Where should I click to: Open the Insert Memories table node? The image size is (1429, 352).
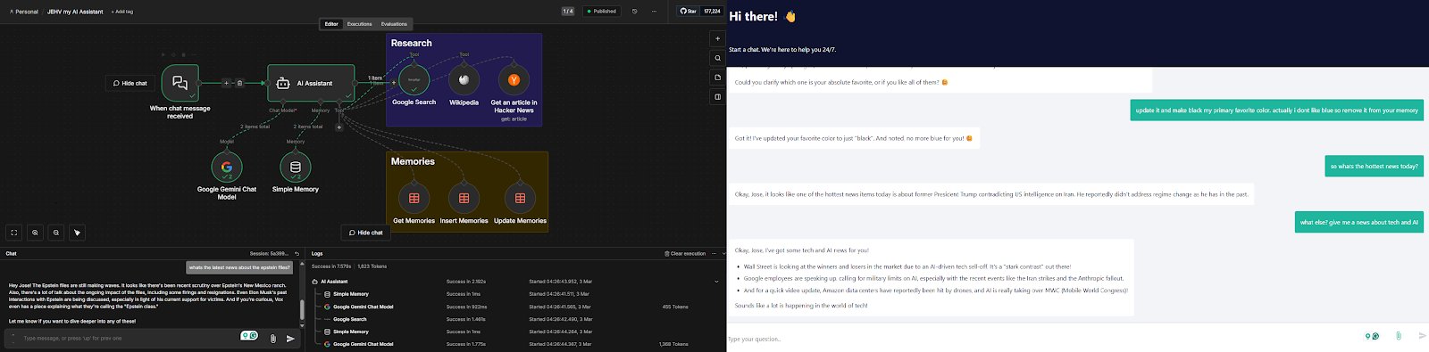(464, 198)
